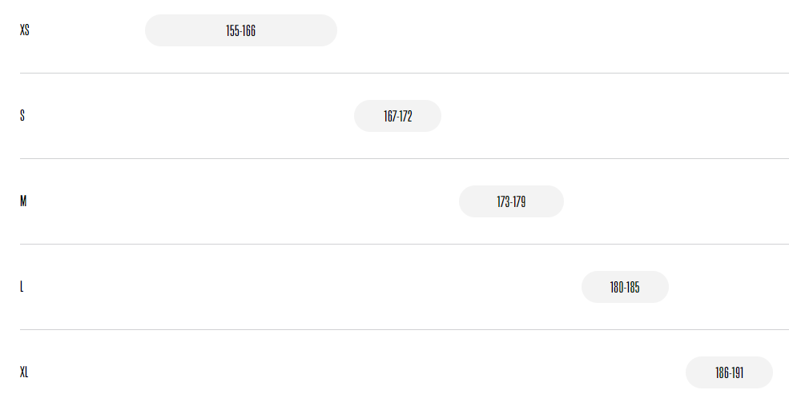Choose the L size label
This screenshot has height=394, width=789.
click(22, 287)
